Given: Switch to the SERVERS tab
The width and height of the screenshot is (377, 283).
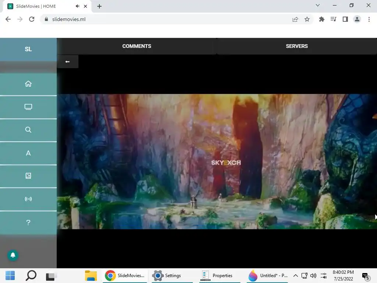Looking at the screenshot, I should point(297,46).
